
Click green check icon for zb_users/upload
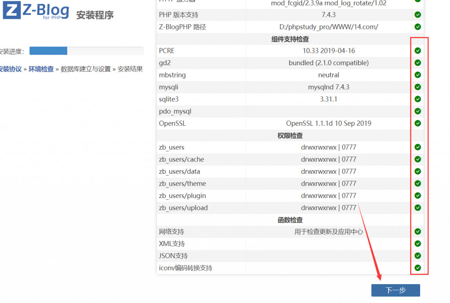[x=417, y=208]
